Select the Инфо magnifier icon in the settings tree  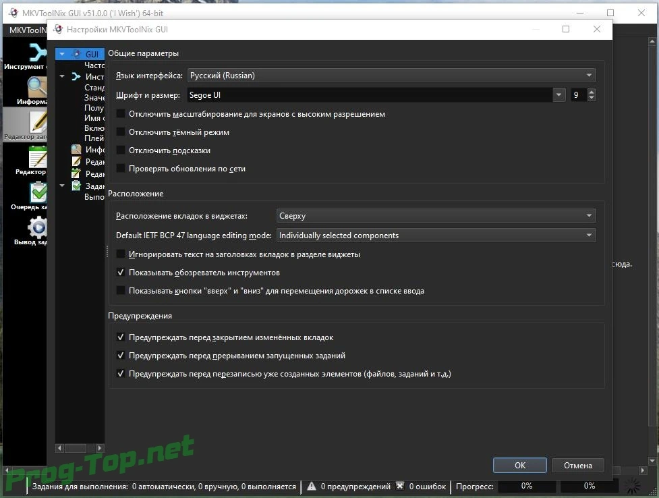click(x=76, y=149)
